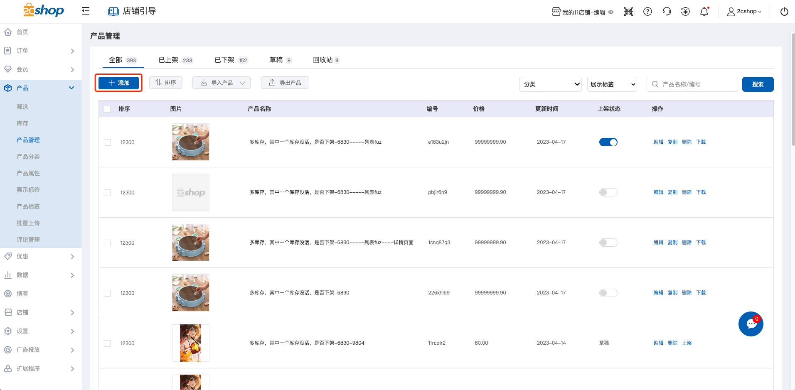Image resolution: width=795 pixels, height=390 pixels.
Task: Open notifications bell icon
Action: pyautogui.click(x=704, y=12)
